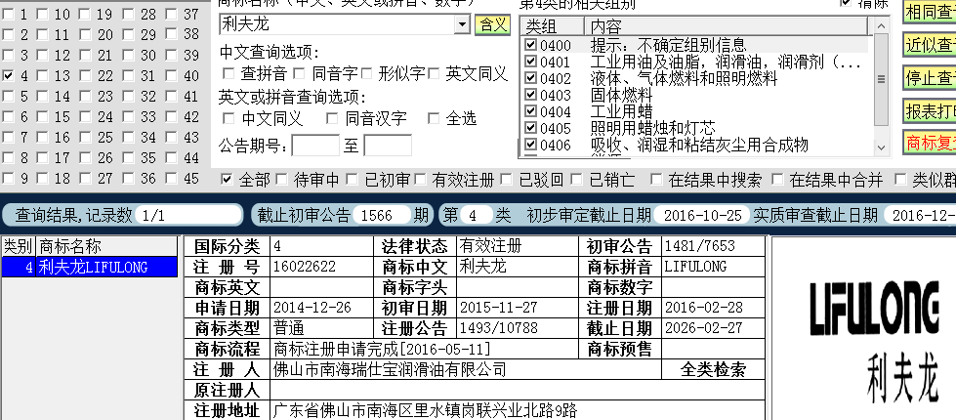Click the 公告期号 end field
This screenshot has width=956, height=420.
[x=387, y=146]
